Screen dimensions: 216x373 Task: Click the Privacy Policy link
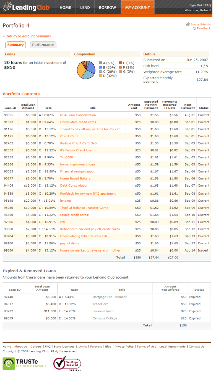(x=124, y=347)
